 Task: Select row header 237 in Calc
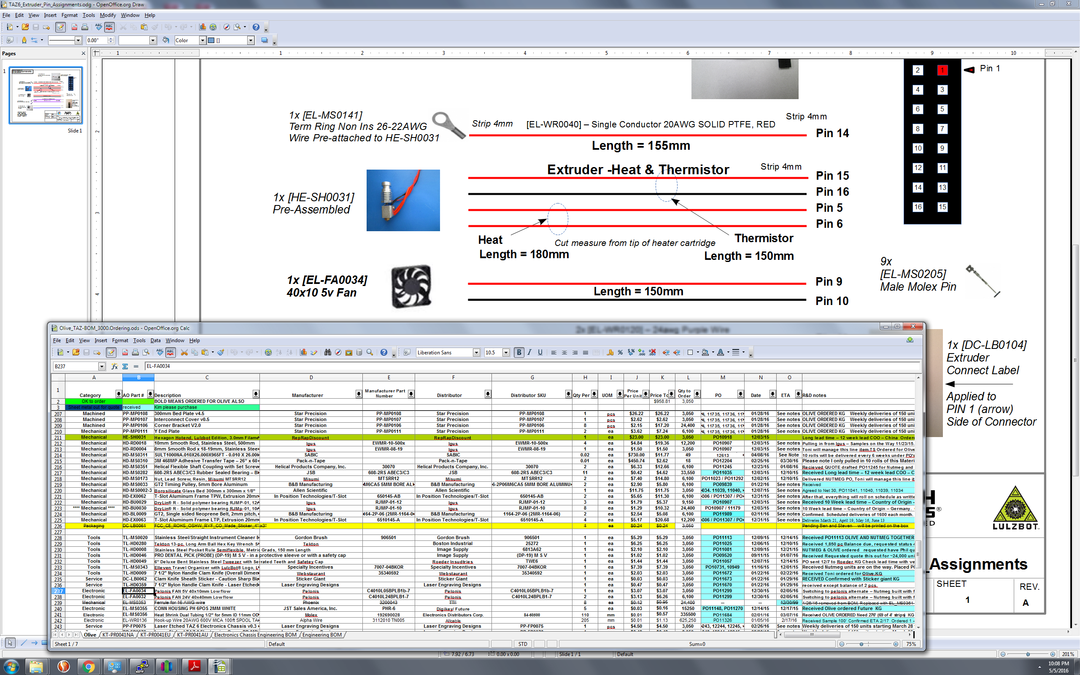coord(58,591)
